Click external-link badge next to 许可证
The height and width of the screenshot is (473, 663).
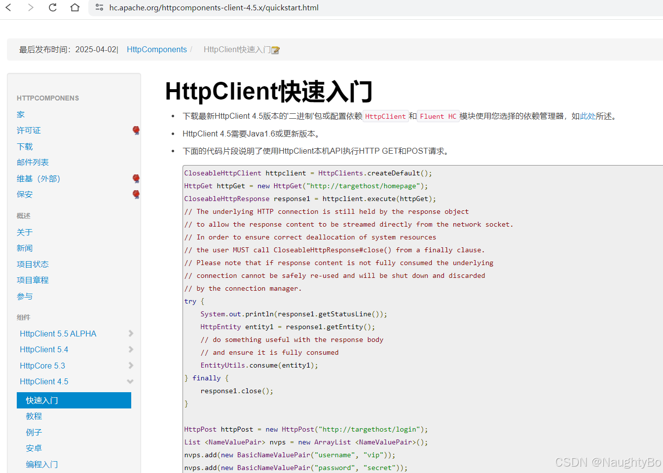tap(136, 130)
